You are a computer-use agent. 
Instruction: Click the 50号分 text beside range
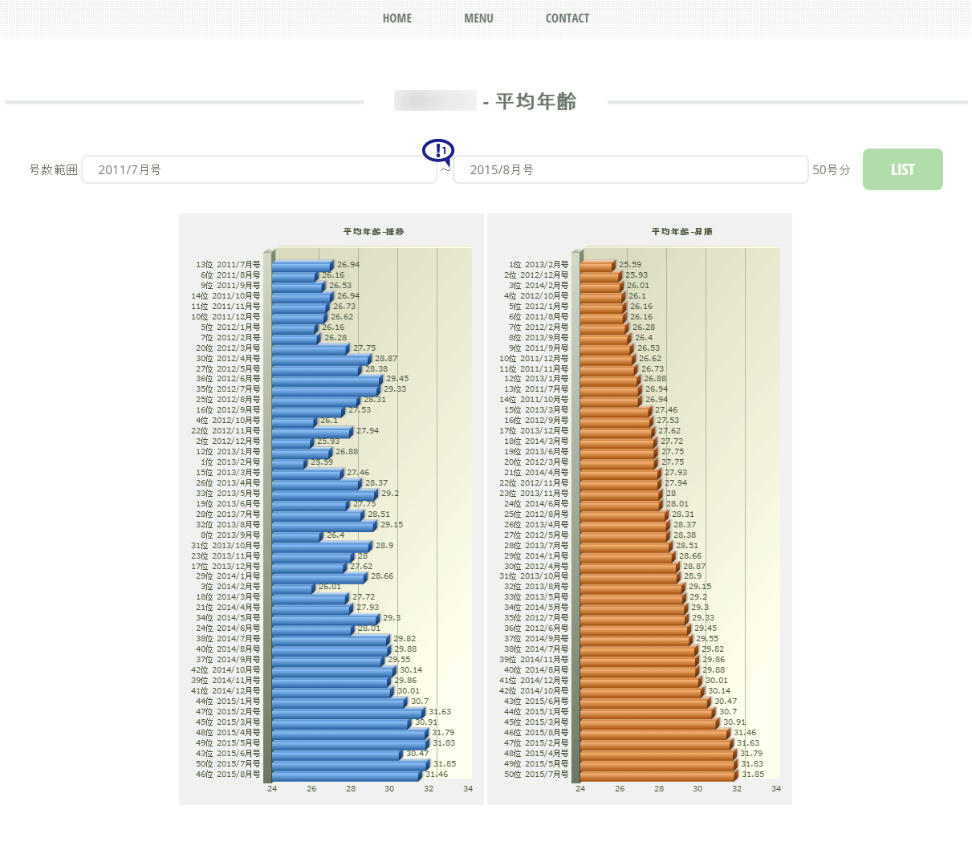(x=831, y=169)
